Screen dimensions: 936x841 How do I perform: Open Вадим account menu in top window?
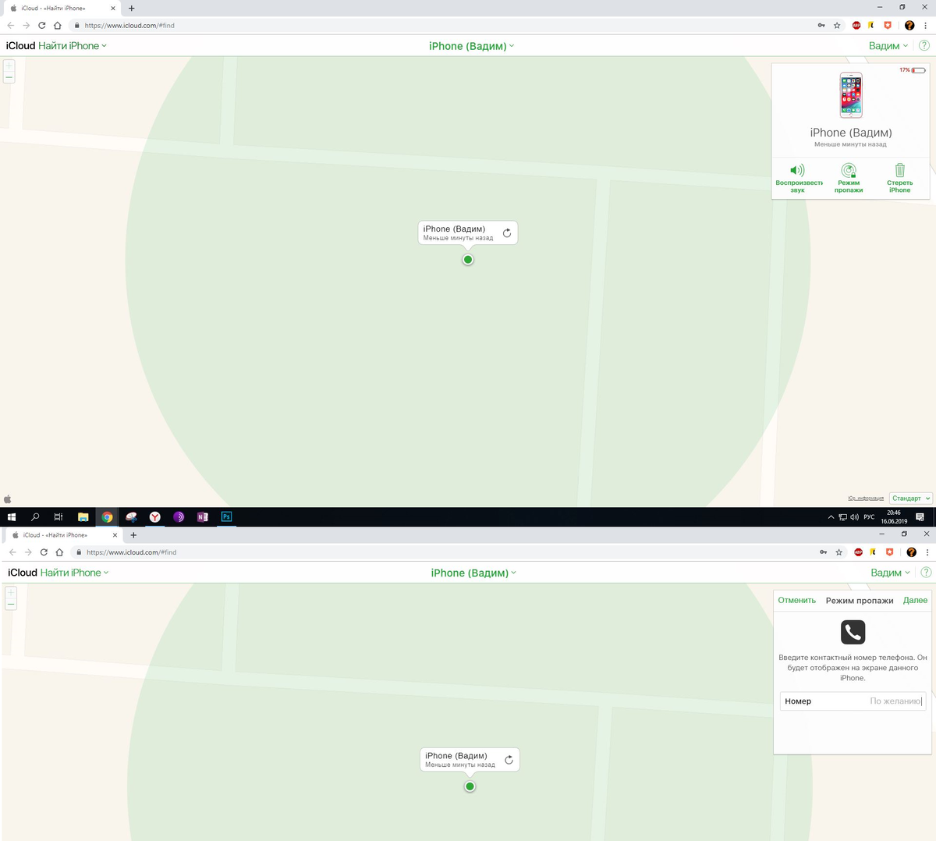(x=888, y=46)
